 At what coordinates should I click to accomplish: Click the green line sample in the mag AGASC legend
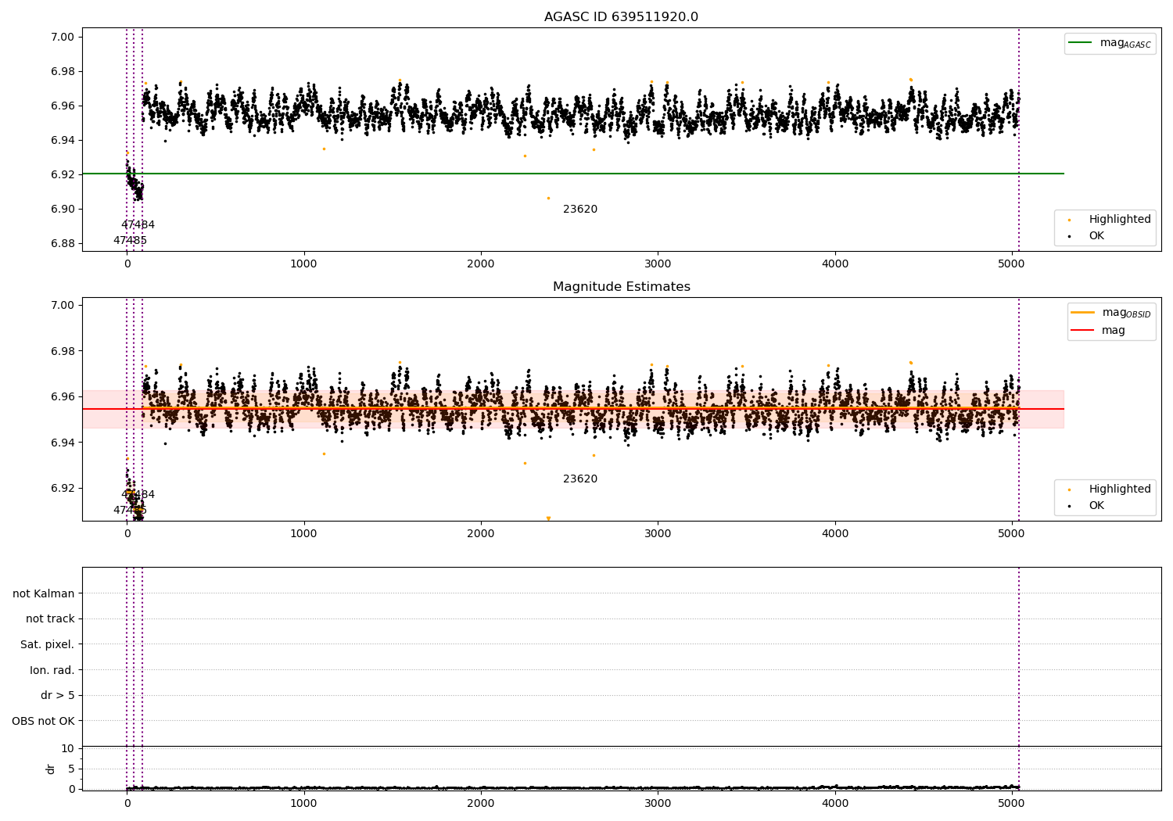(x=1081, y=43)
